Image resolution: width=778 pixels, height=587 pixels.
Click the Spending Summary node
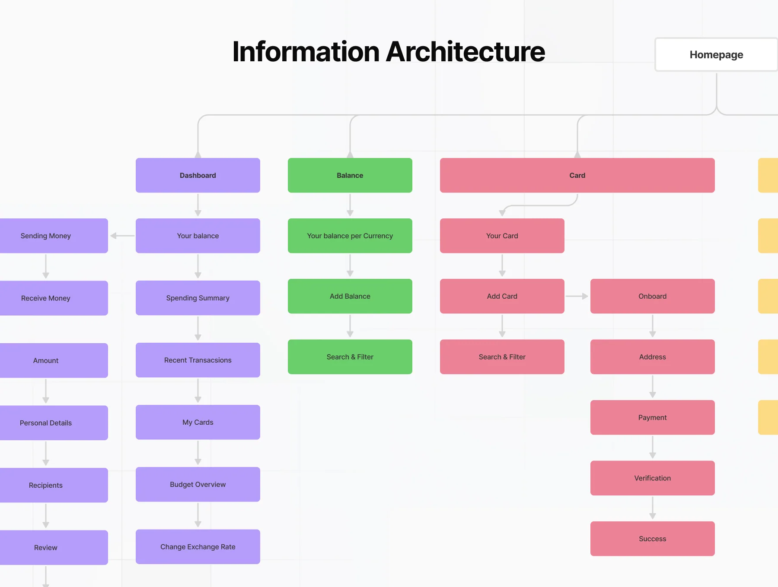[198, 298]
